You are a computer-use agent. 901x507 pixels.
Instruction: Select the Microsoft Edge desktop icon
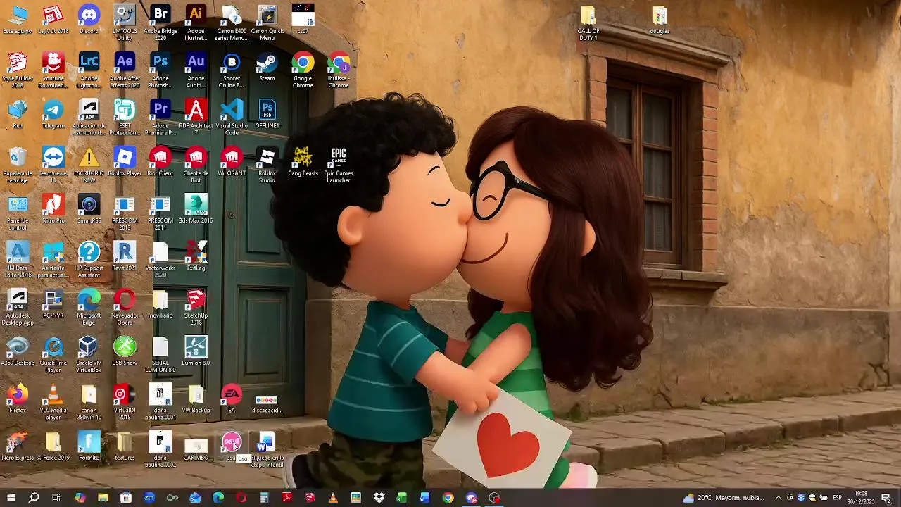point(89,307)
